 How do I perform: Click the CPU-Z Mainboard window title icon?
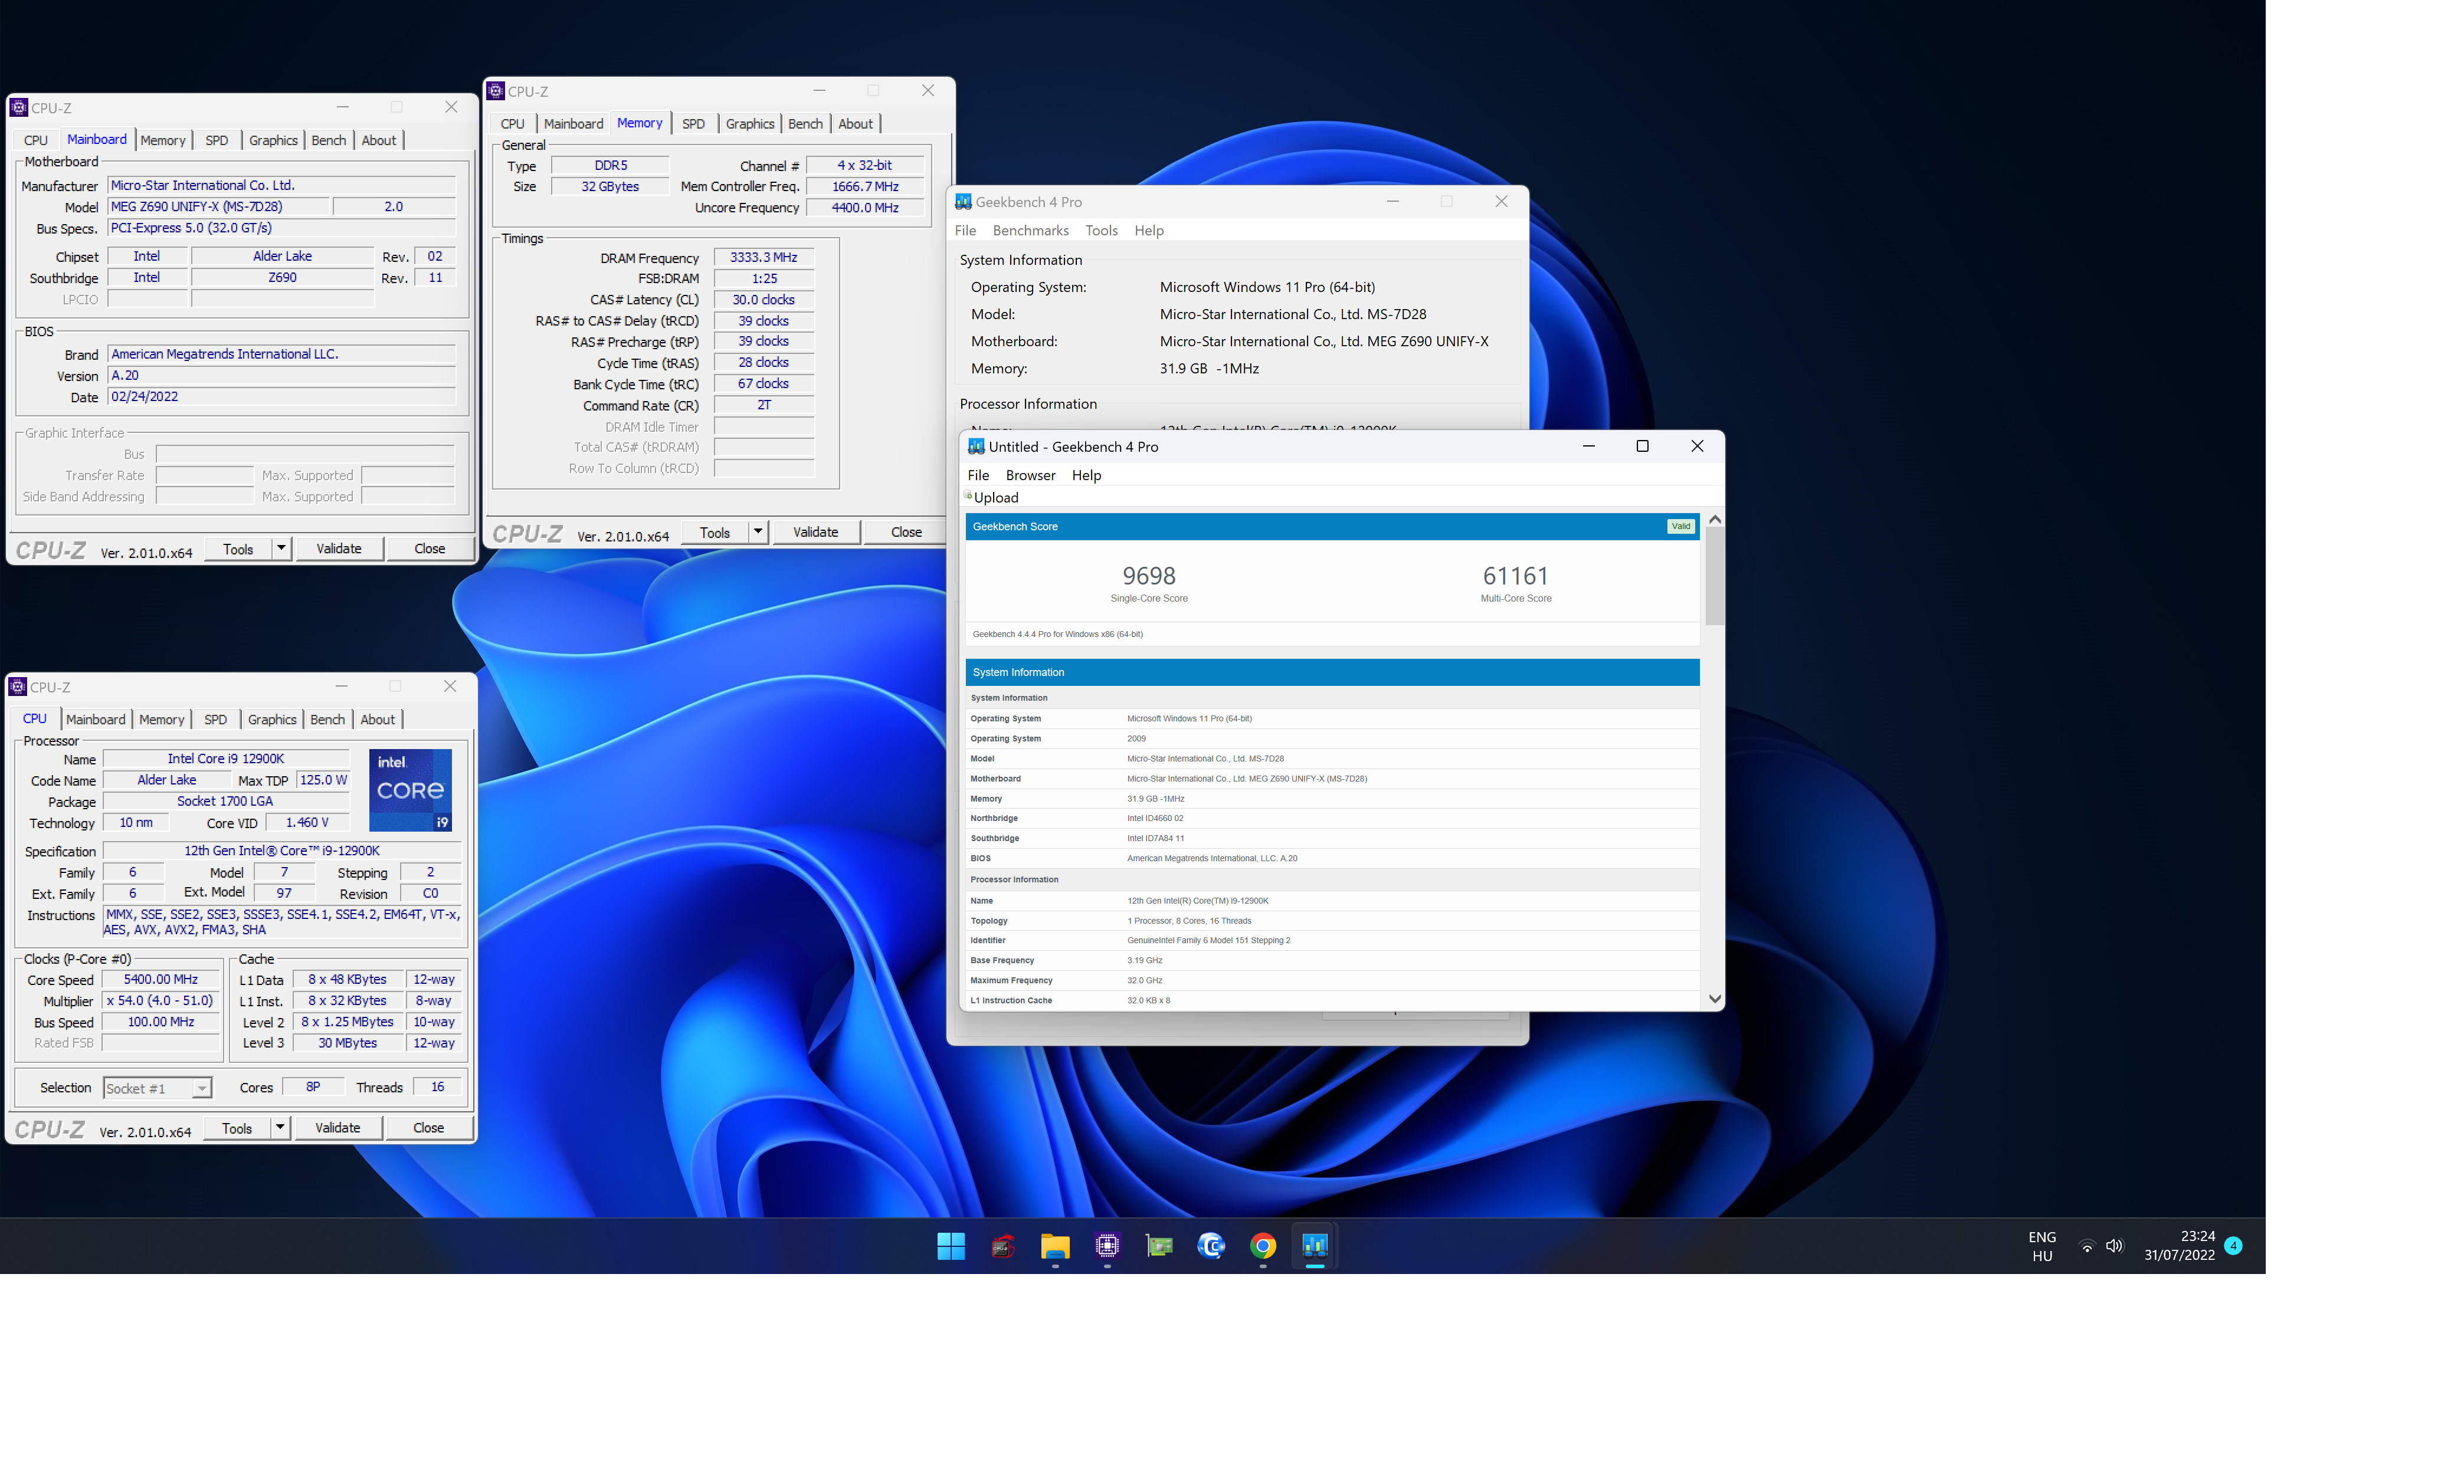click(19, 107)
